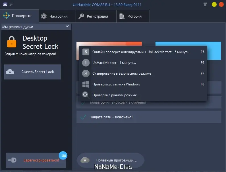The width and height of the screenshot is (226, 172).
Task: Open Полезные программы button
Action: [111, 160]
